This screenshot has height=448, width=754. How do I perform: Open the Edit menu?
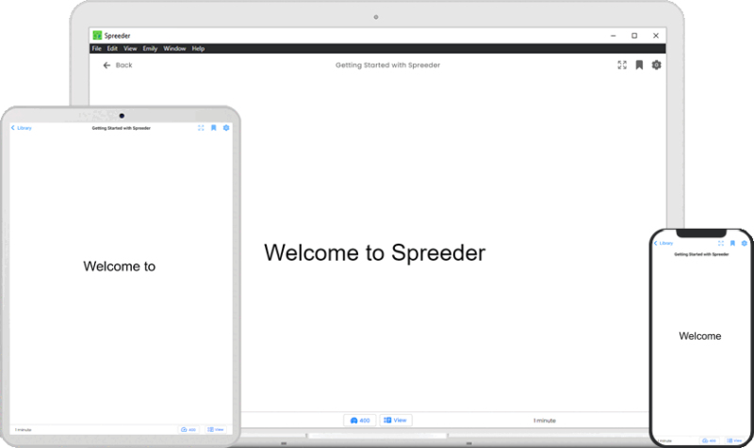pos(112,49)
